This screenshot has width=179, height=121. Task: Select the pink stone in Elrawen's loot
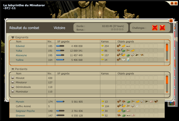(x=133, y=115)
